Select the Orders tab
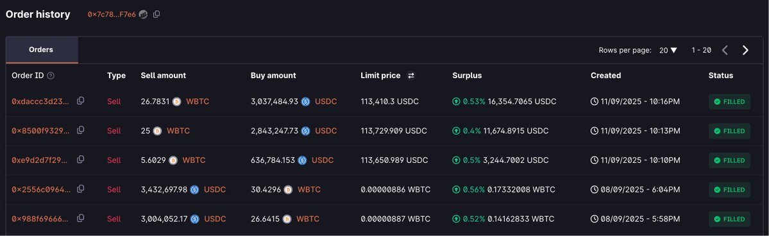Viewport: 769px width, 236px height. (x=42, y=50)
